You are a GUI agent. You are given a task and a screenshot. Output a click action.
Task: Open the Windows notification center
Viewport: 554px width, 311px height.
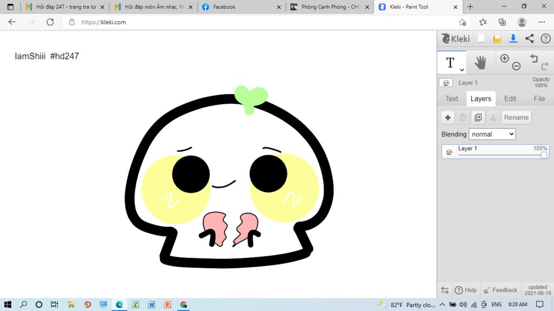(x=539, y=305)
